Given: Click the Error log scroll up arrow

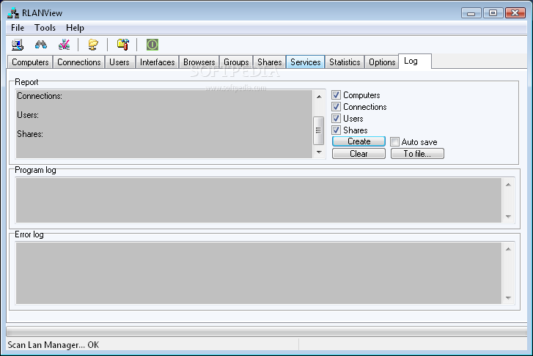Looking at the screenshot, I should 509,249.
